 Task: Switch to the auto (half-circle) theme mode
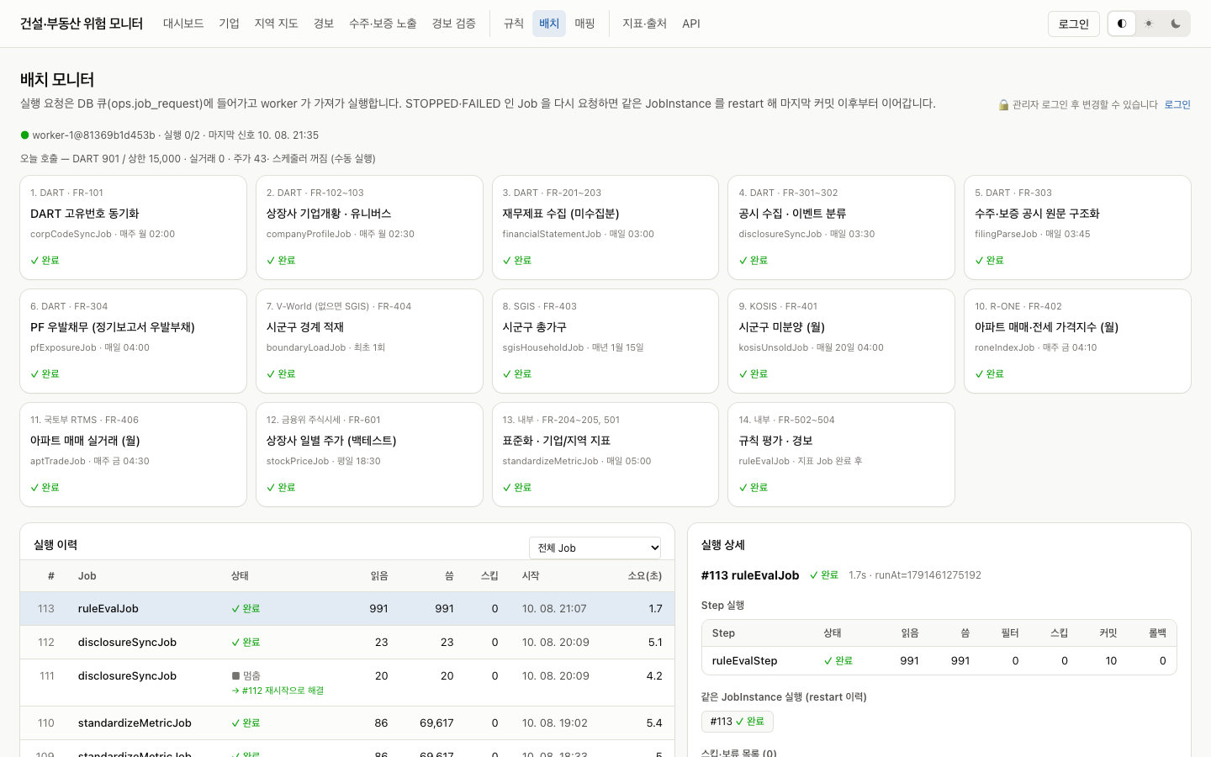pos(1122,24)
